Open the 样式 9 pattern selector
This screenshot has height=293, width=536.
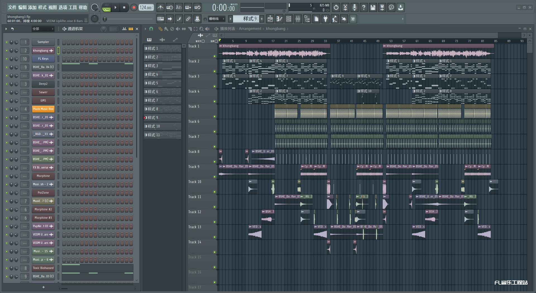(246, 19)
